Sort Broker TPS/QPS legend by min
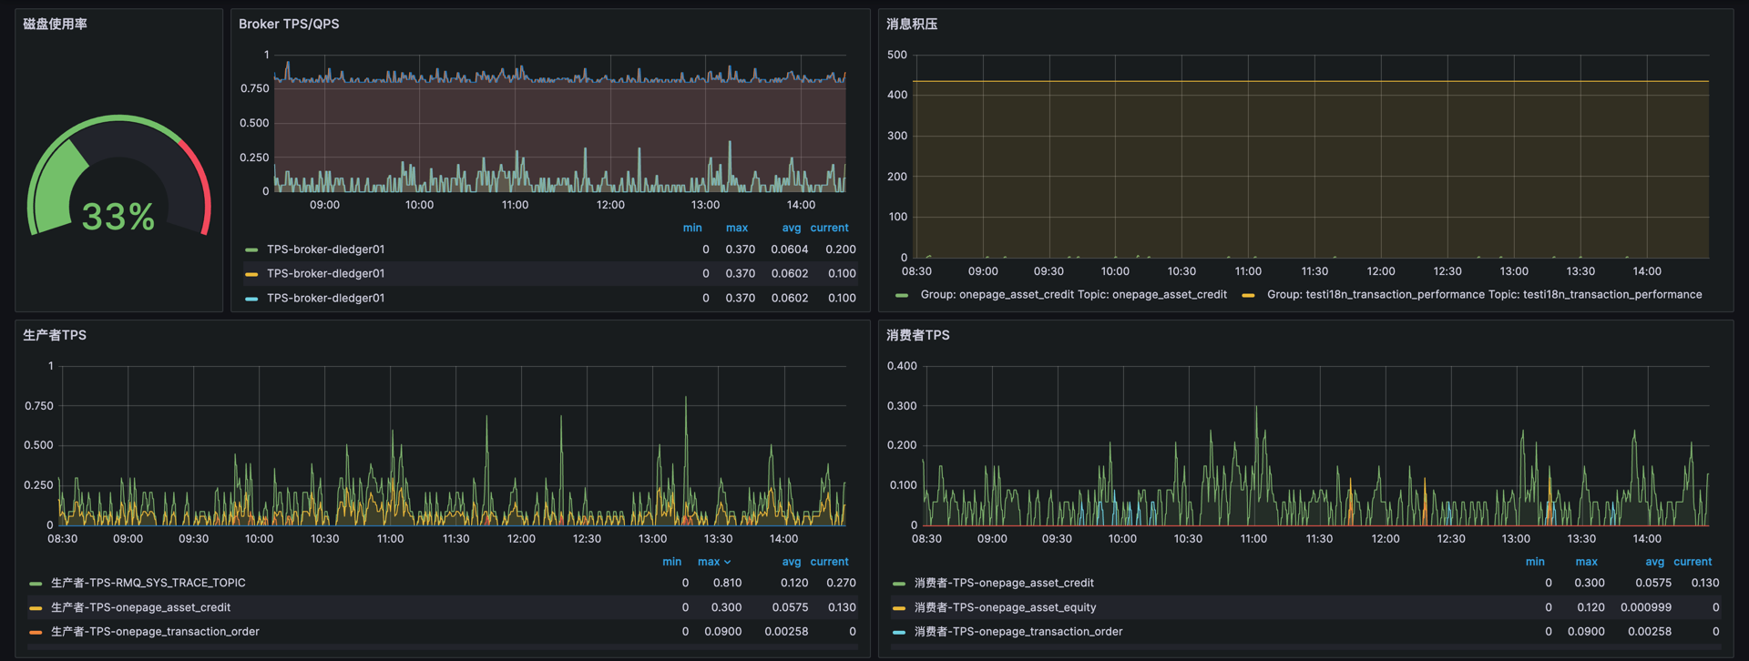This screenshot has width=1749, height=661. pos(692,228)
